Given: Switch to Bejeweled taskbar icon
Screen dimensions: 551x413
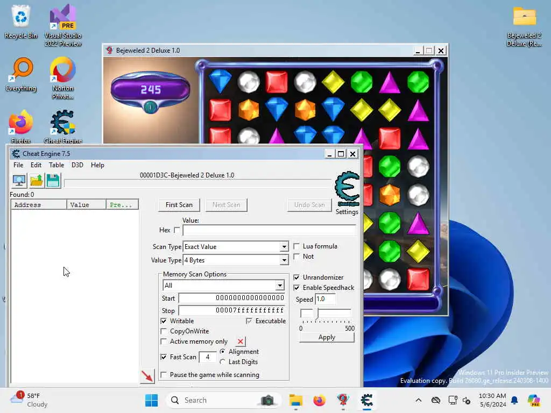Looking at the screenshot, I should point(343,400).
